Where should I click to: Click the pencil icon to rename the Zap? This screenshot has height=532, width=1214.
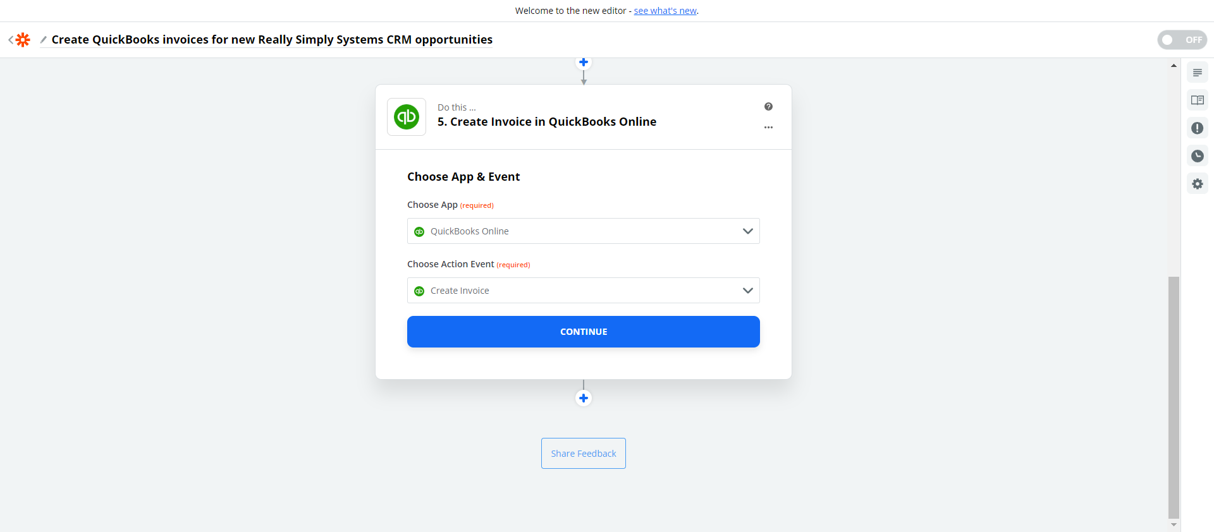(42, 39)
